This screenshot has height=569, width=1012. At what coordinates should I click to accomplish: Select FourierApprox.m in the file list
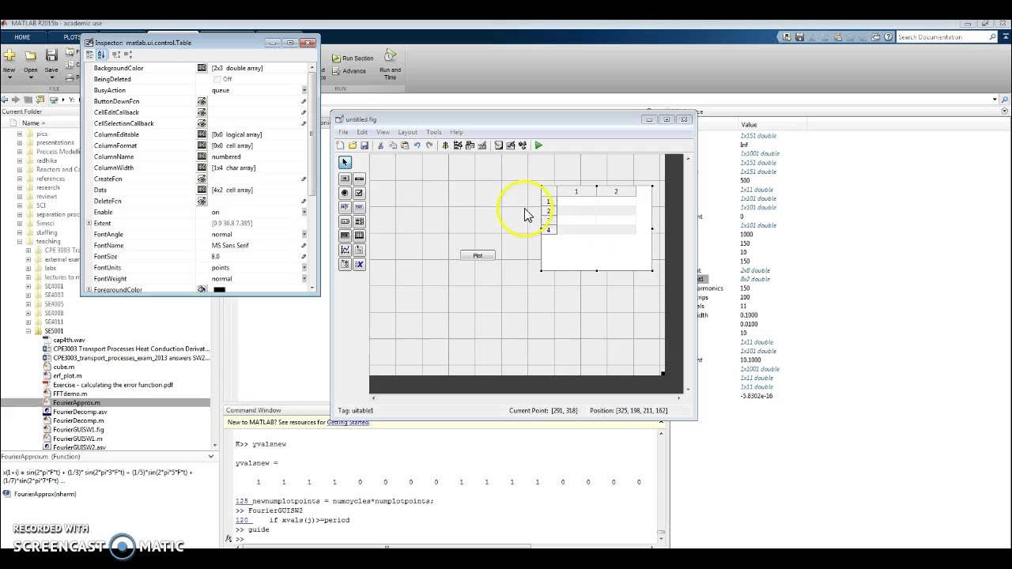[x=77, y=402]
